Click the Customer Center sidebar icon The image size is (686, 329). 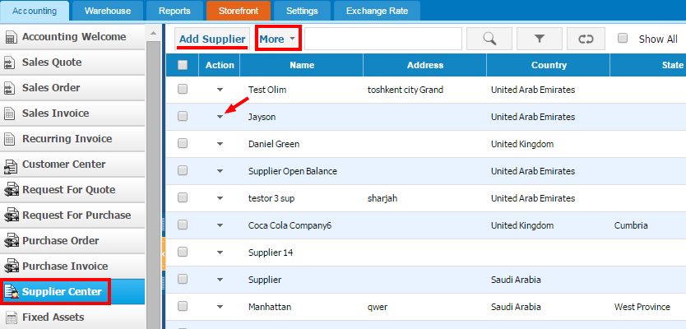pyautogui.click(x=10, y=165)
